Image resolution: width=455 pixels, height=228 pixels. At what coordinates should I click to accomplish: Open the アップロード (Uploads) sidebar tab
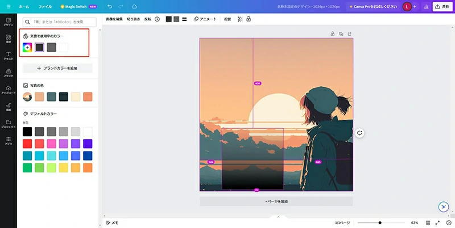coord(9,90)
